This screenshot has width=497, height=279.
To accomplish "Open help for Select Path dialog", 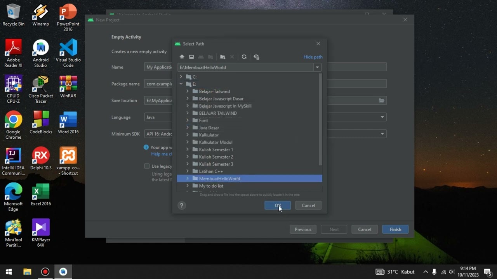I will [182, 205].
